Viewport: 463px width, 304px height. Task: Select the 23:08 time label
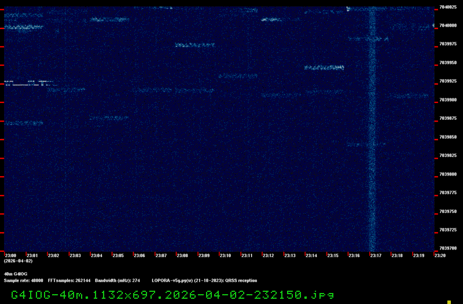point(182,255)
